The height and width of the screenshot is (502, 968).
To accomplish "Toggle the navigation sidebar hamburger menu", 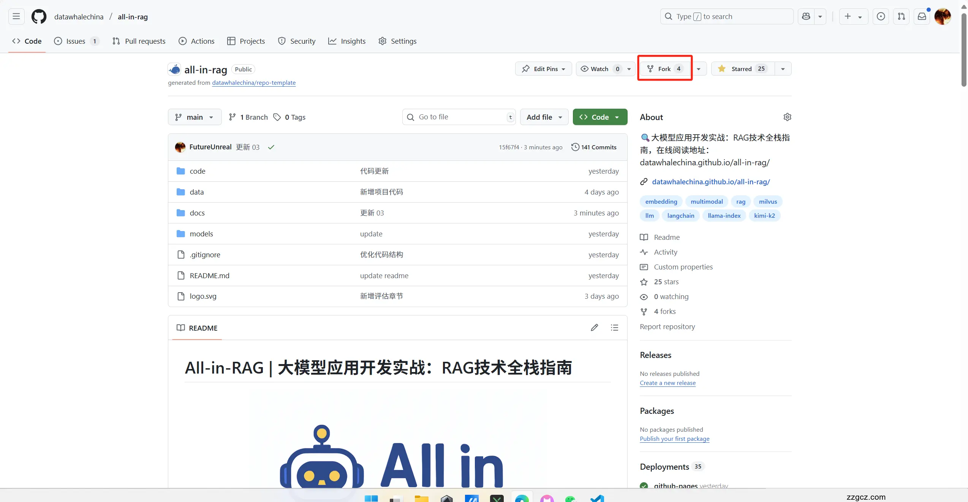I will 16,16.
